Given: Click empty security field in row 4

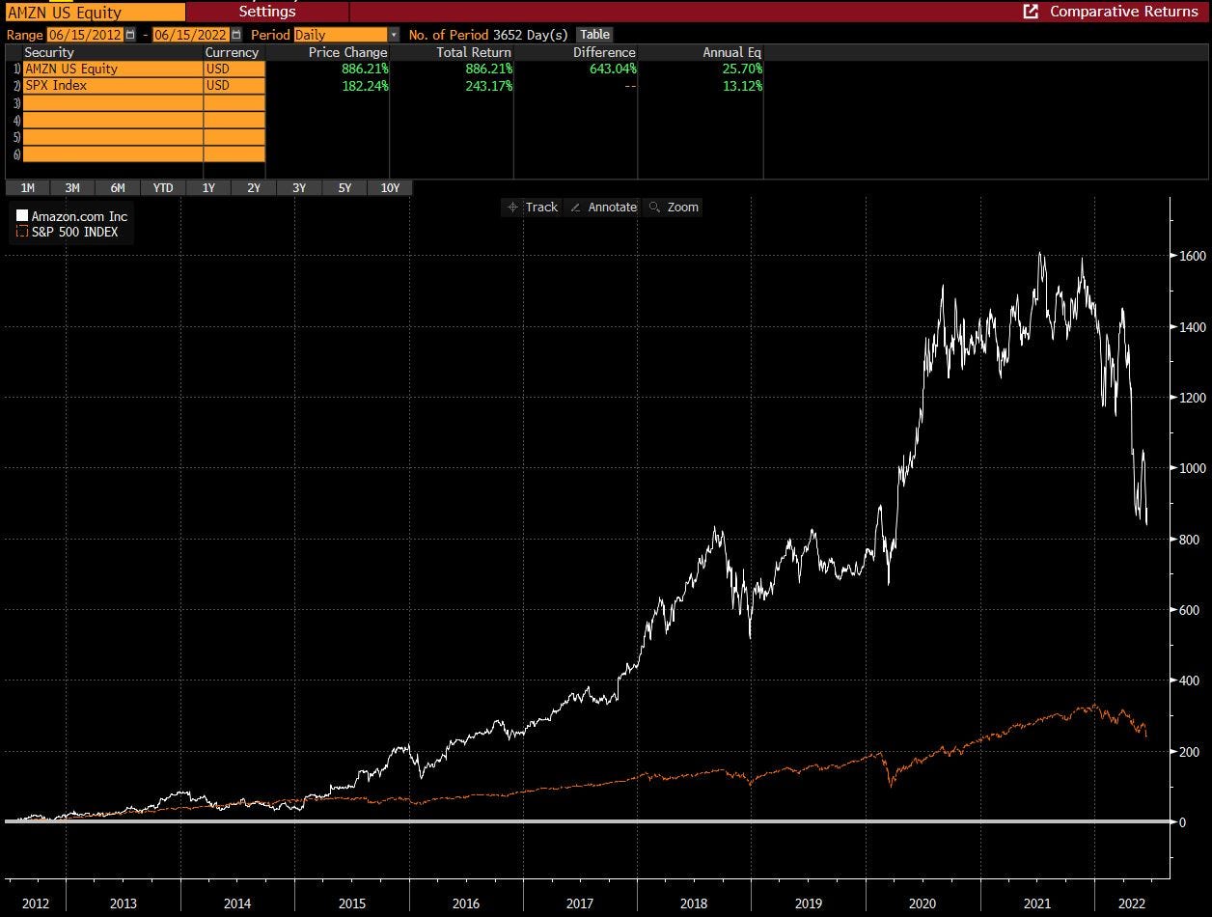Looking at the screenshot, I should click(x=113, y=120).
